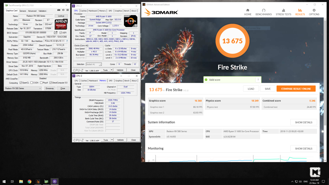Switch to the GPU-Z Advanced tab
Viewport: 329px width, 185px height.
pos(32,11)
